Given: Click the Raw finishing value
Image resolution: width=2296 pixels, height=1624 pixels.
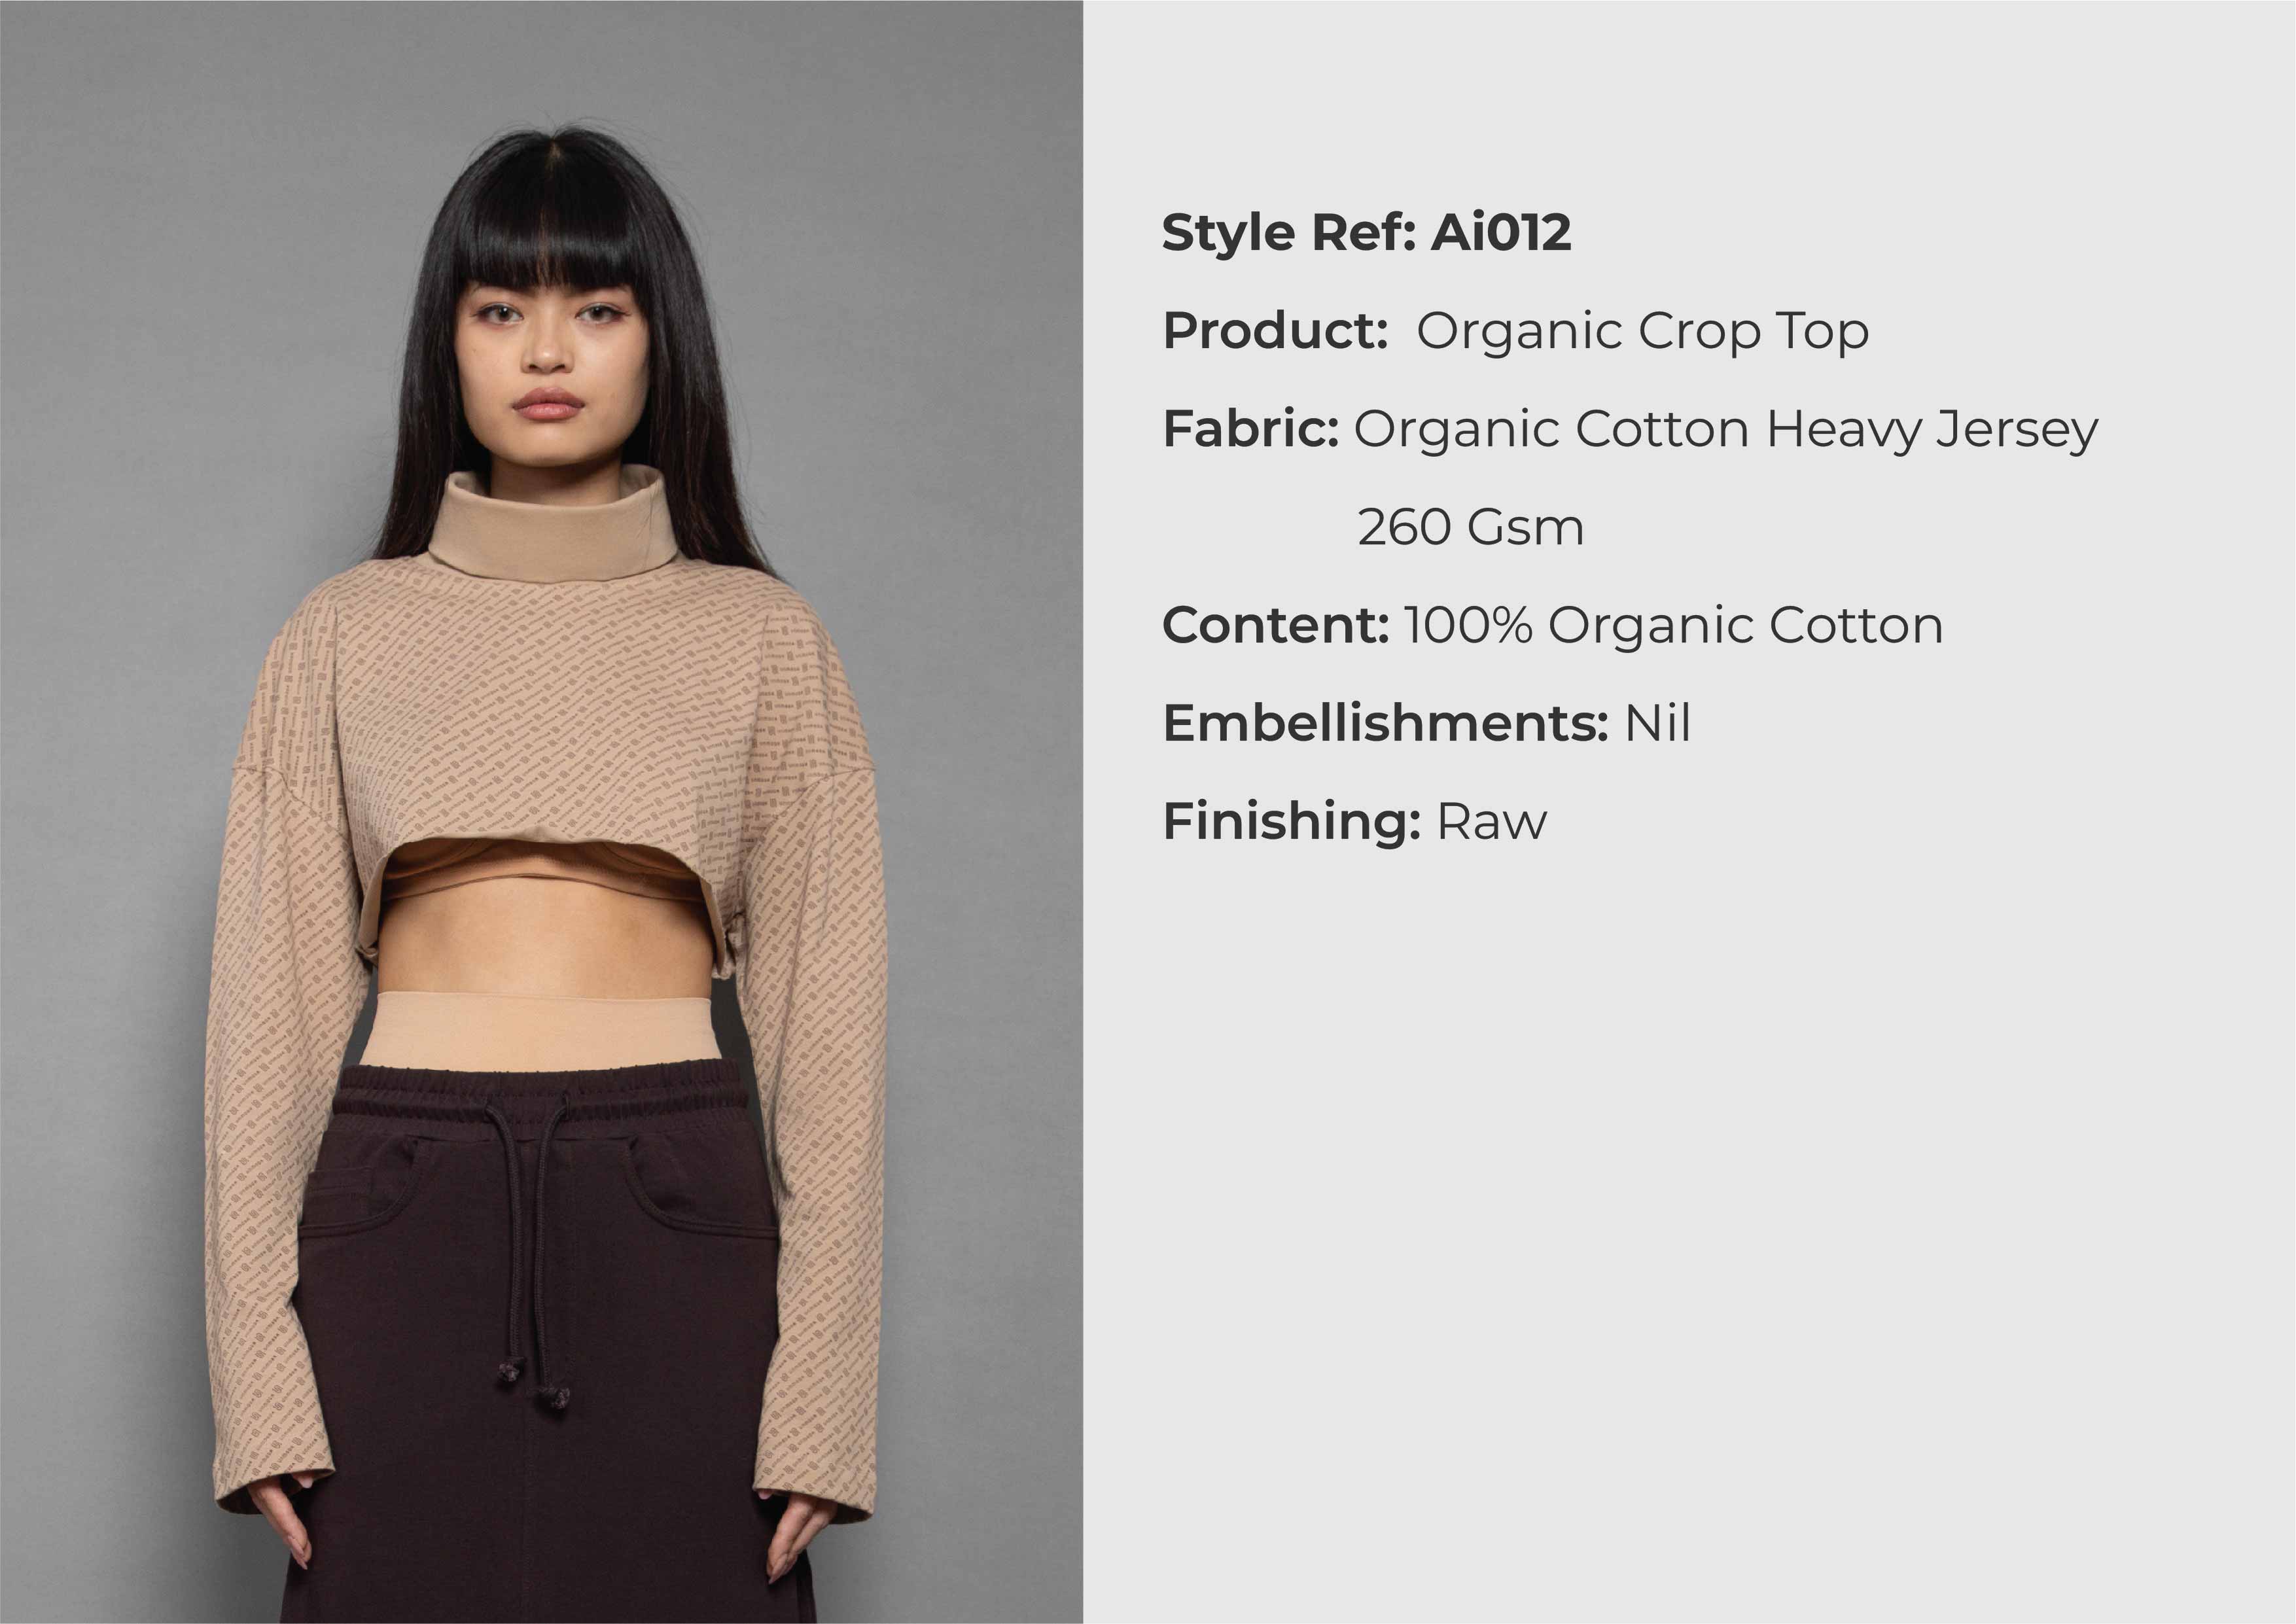Looking at the screenshot, I should click(1491, 822).
